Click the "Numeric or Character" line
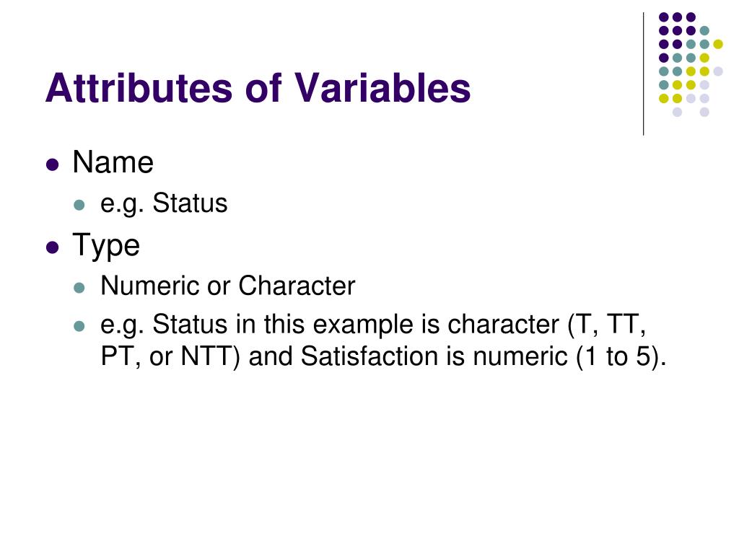739x554 pixels. click(x=227, y=286)
